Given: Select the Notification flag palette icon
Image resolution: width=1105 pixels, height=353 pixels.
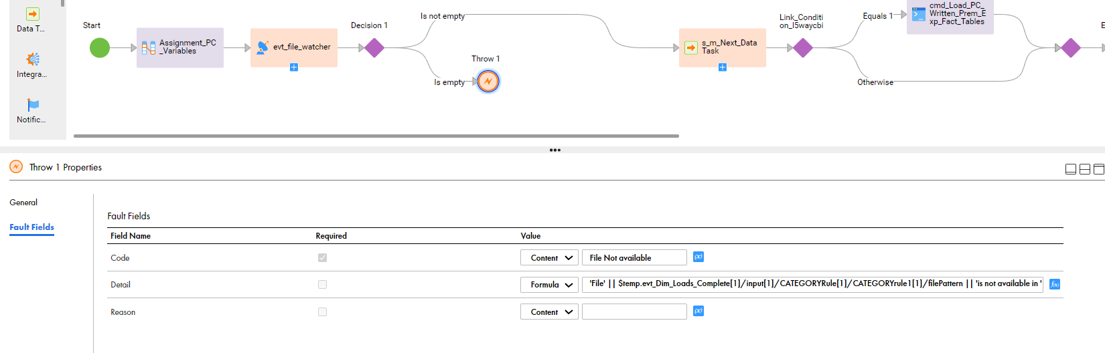Looking at the screenshot, I should (x=33, y=105).
